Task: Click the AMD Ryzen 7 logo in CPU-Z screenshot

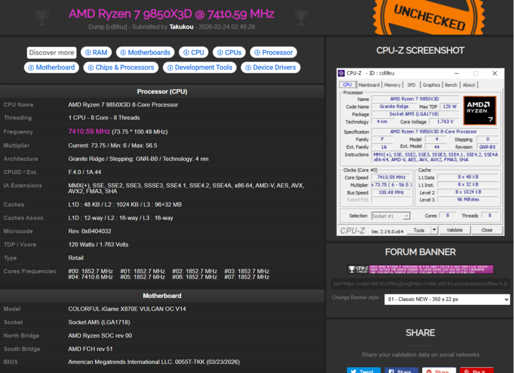Action: [480, 111]
